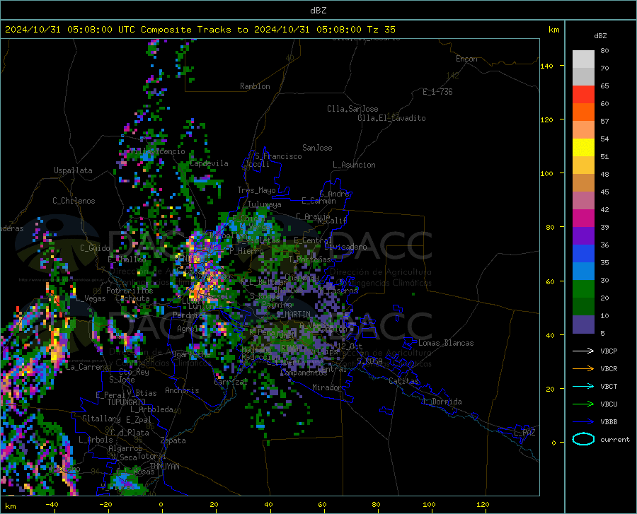The height and width of the screenshot is (514, 637).
Task: Click the 'dBZ' title at top
Action: (318, 11)
